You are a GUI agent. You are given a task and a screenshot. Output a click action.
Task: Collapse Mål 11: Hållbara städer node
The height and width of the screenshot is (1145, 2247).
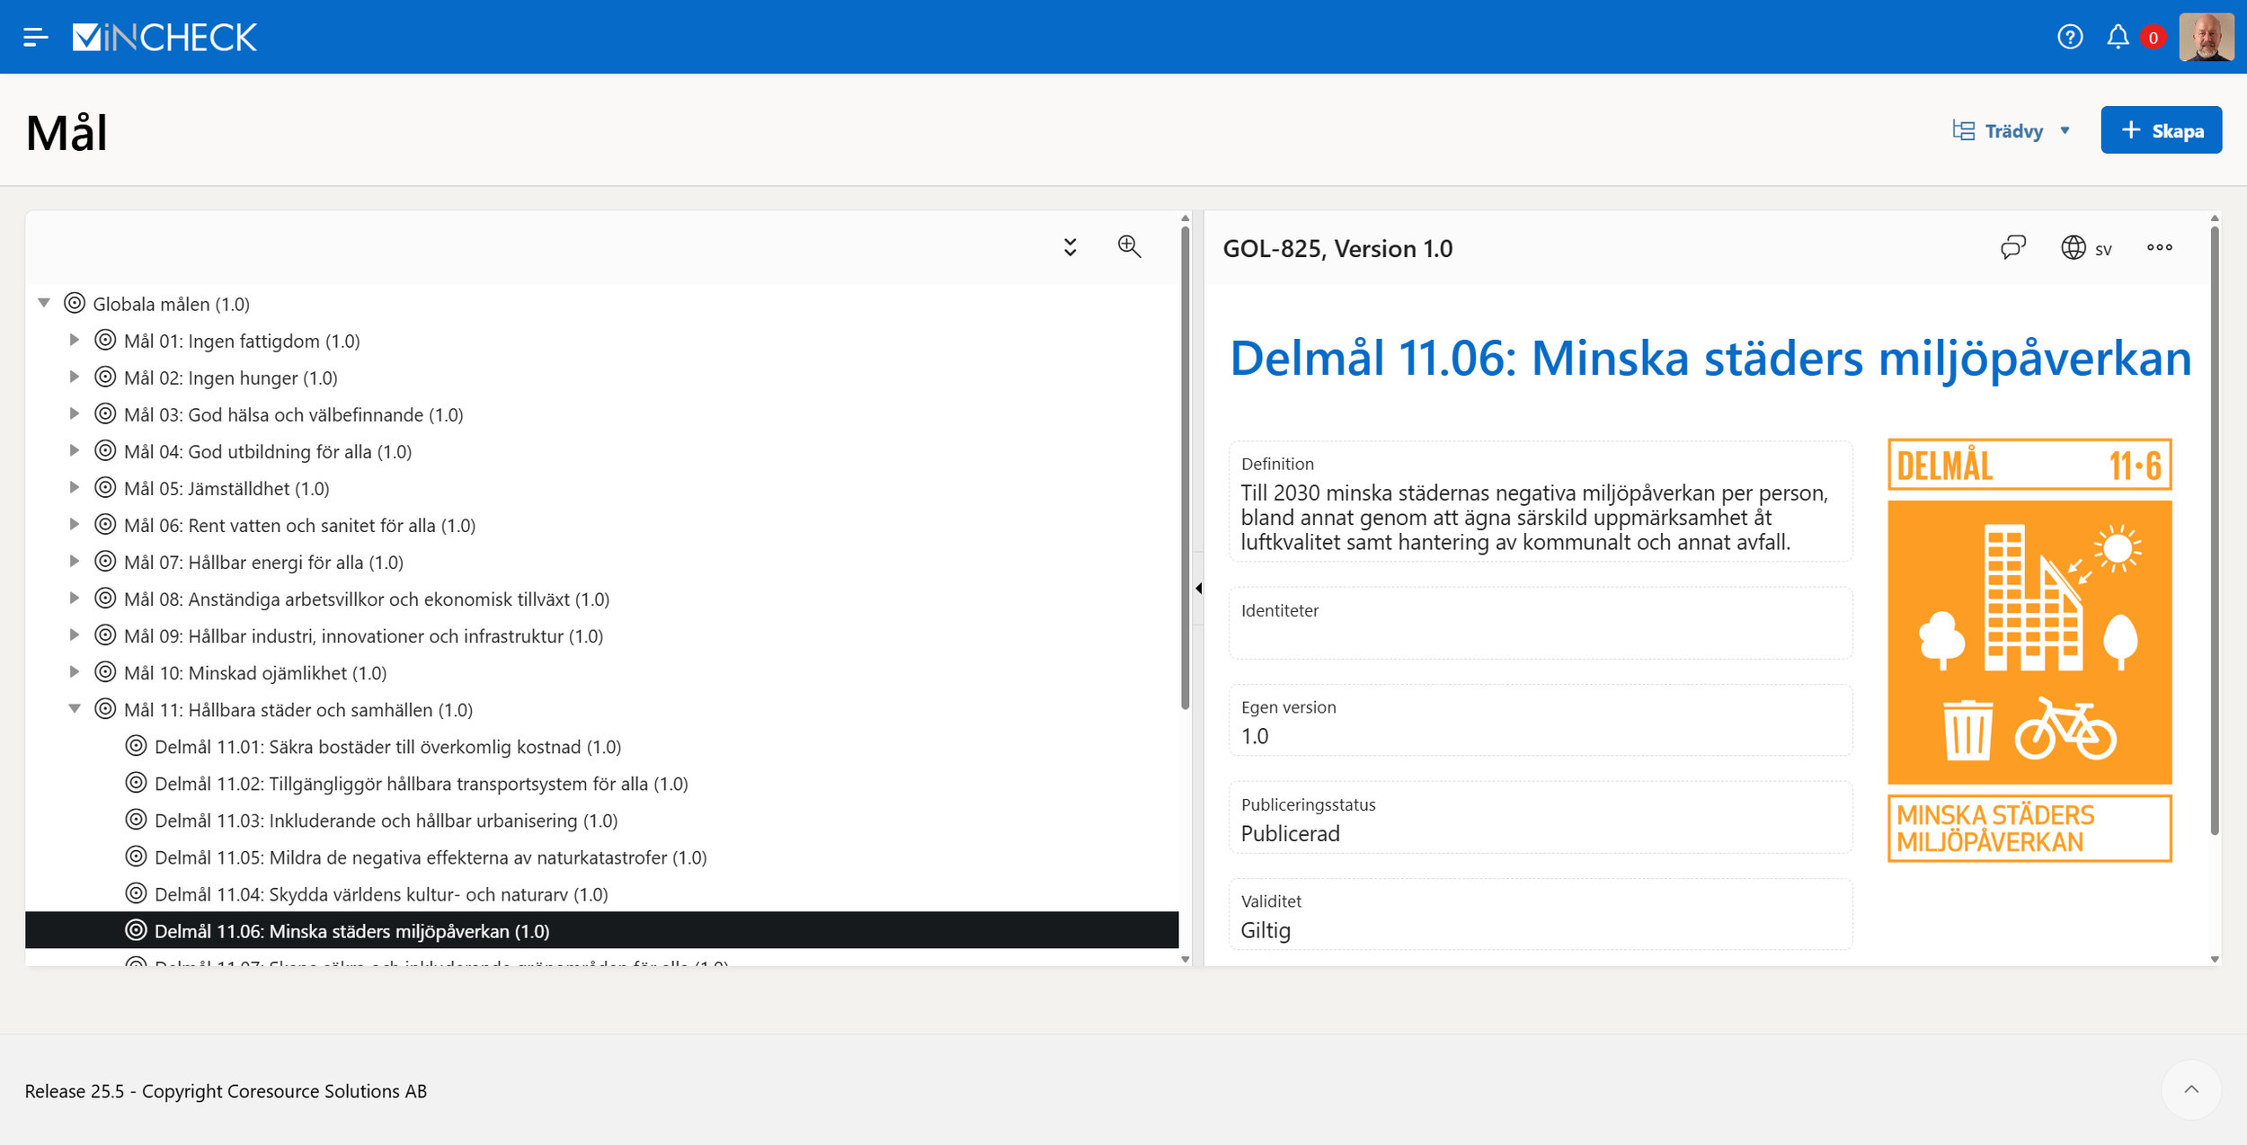coord(75,708)
